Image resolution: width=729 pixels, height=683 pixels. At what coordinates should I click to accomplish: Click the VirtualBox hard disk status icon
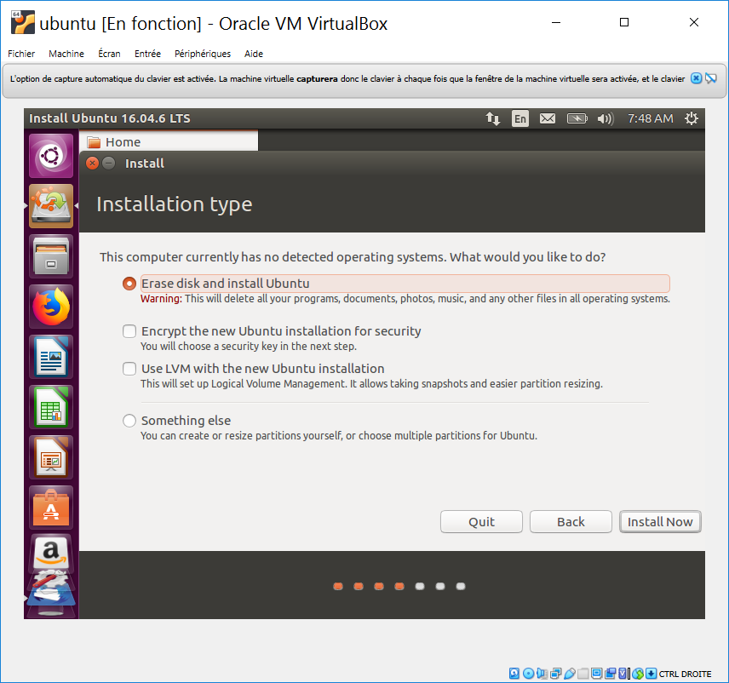coord(514,674)
